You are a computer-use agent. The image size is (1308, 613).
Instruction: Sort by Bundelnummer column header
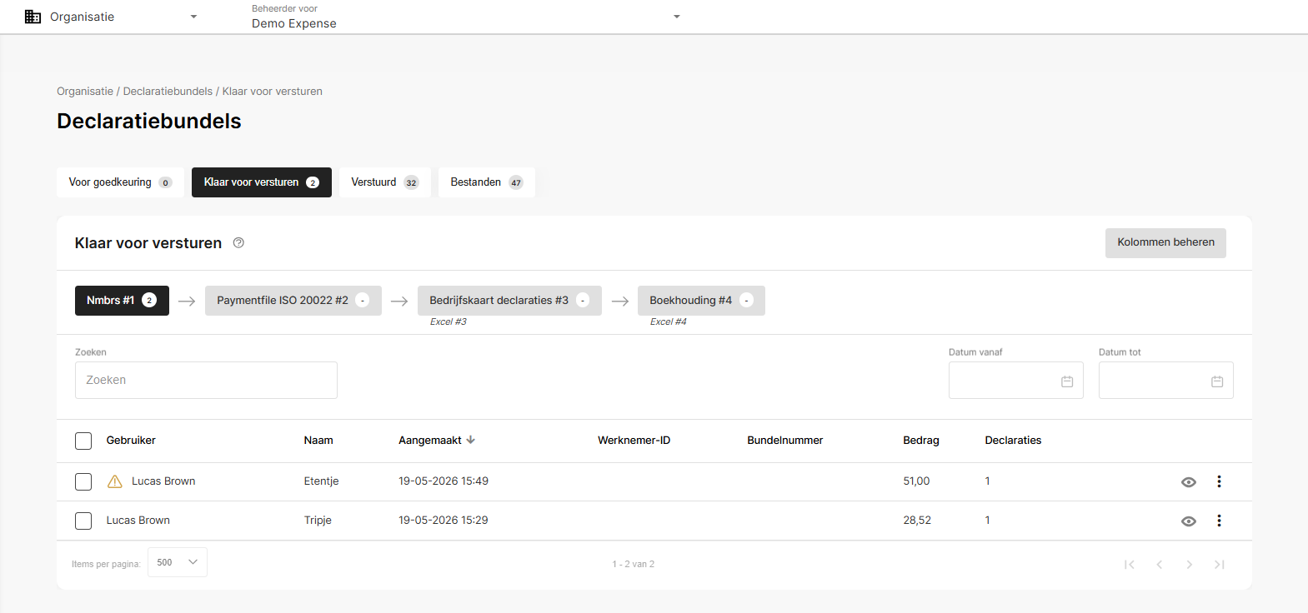(784, 441)
